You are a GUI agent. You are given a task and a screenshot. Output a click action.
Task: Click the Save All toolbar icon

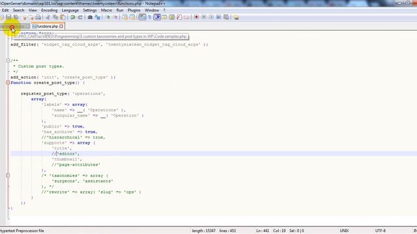point(16,18)
